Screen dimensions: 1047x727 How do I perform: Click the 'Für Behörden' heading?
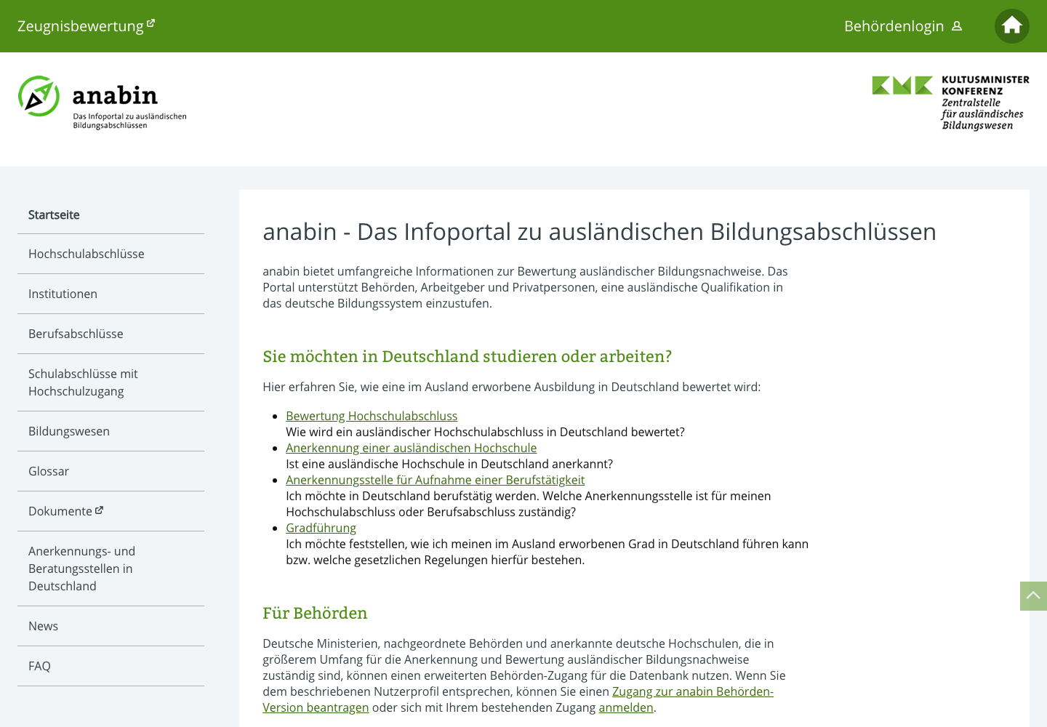pyautogui.click(x=315, y=613)
